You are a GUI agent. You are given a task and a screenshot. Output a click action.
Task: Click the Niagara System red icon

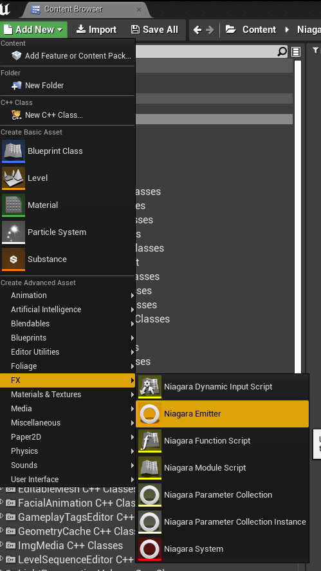tap(150, 548)
